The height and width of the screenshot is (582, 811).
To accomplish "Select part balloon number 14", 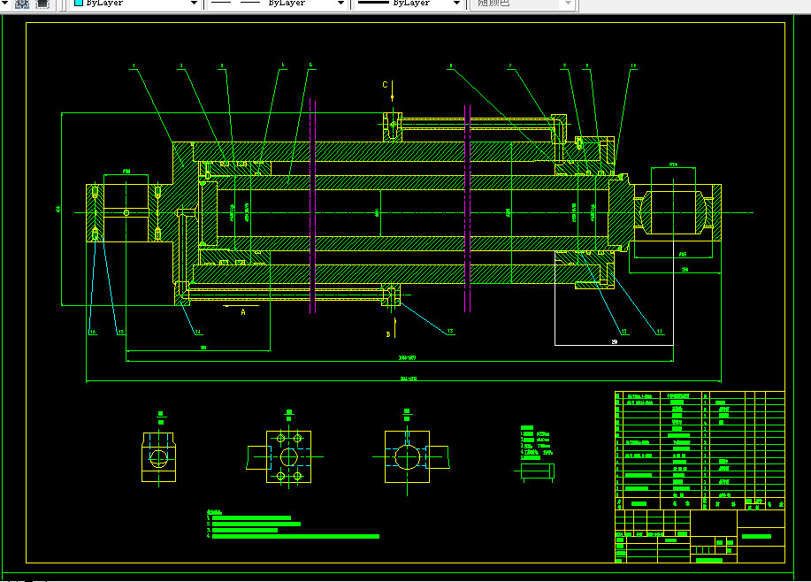I will pos(197,332).
